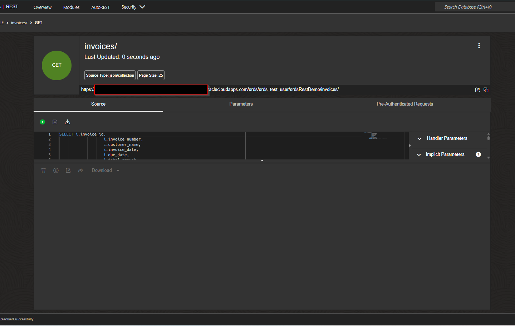Open the Security dropdown menu

(x=133, y=7)
